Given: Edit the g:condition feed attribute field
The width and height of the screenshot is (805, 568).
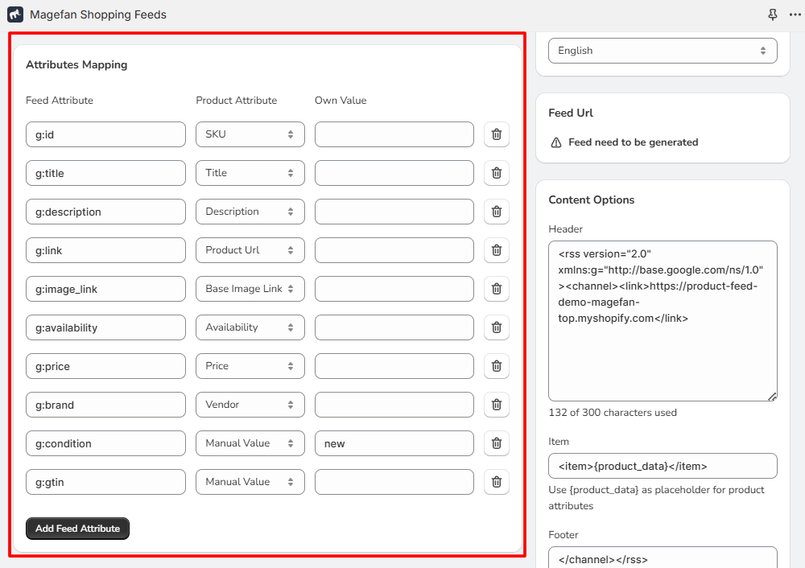Looking at the screenshot, I should (x=105, y=443).
